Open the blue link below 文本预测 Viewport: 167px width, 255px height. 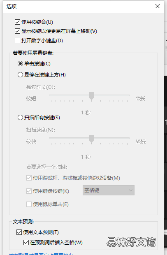click(x=41, y=254)
